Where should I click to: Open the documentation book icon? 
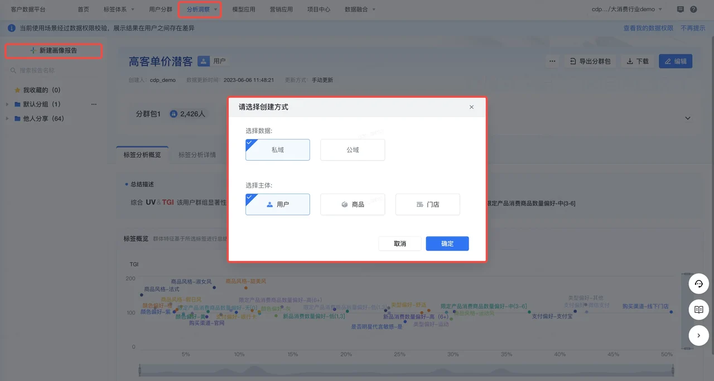698,310
